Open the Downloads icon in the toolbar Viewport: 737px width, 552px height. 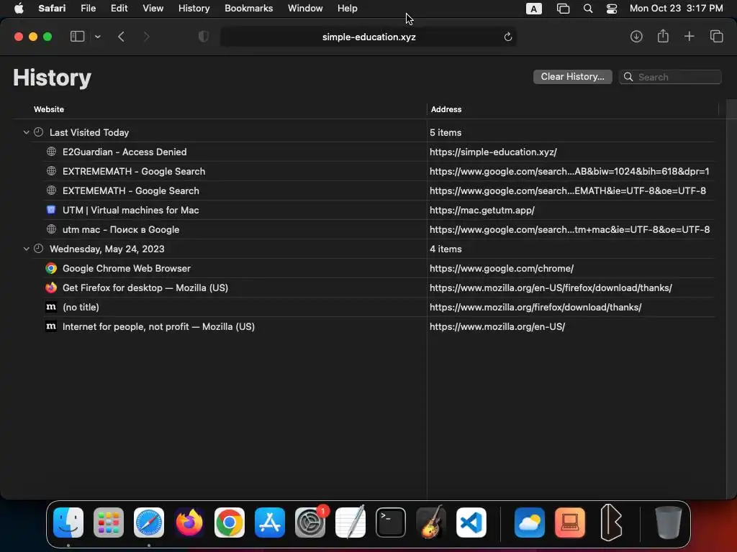click(x=636, y=36)
